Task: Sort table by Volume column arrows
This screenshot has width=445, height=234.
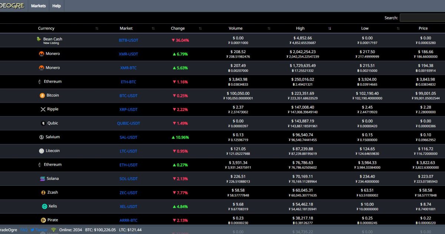Action: 269,29
